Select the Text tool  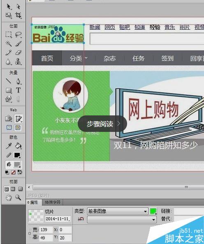click(x=19, y=90)
